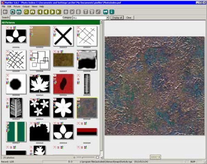Image resolution: width=207 pixels, height=164 pixels.
Task: Select the grey-and-black smudge thumbnail
Action: pyautogui.click(x=87, y=60)
